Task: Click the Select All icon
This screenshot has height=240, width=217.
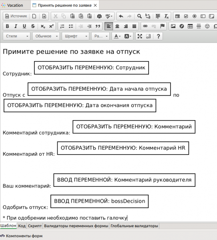Action: [158, 16]
